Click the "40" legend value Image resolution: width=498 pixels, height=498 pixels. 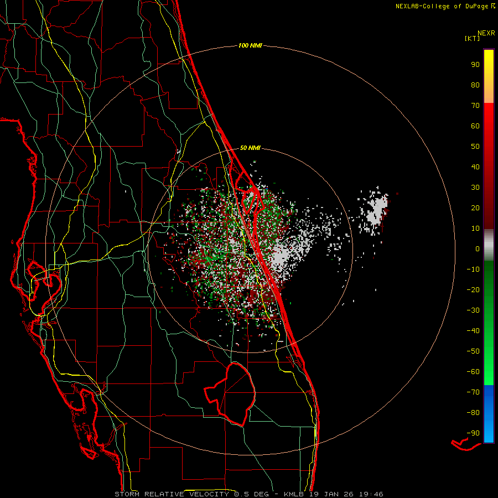[x=475, y=167]
